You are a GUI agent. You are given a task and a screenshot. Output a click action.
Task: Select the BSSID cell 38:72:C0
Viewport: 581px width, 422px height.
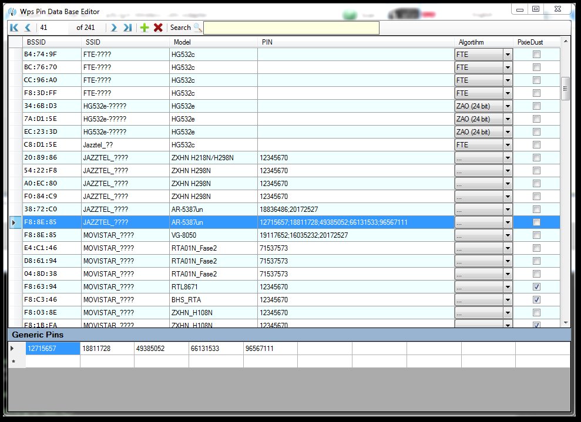click(x=52, y=209)
